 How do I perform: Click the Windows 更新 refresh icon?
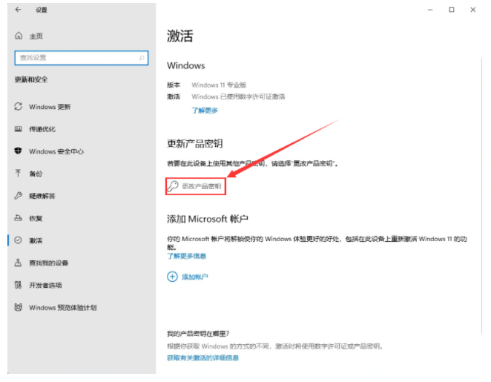click(x=19, y=107)
